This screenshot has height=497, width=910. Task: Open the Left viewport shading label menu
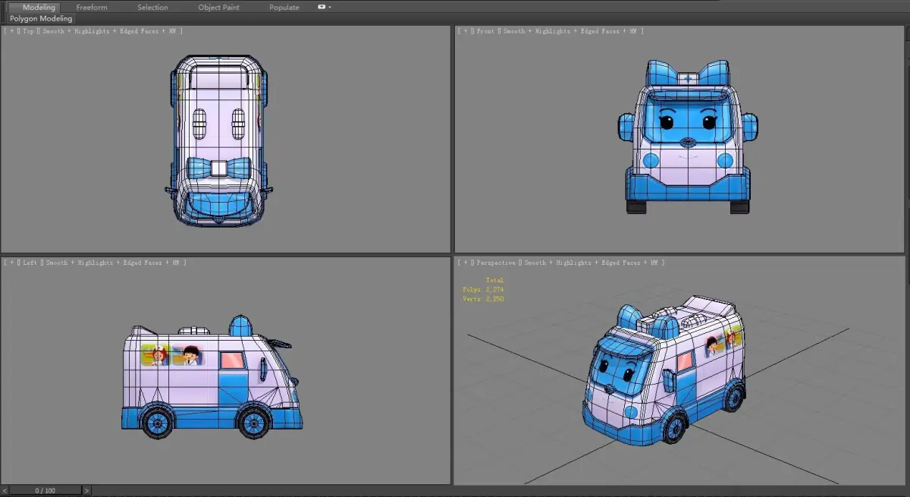[115, 263]
